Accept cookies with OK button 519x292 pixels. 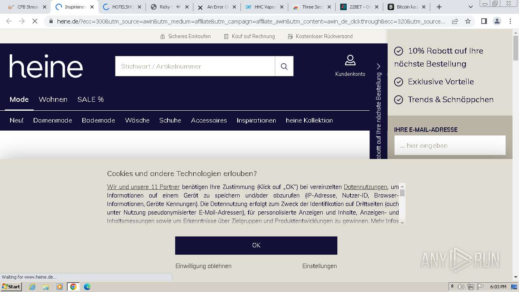click(256, 245)
